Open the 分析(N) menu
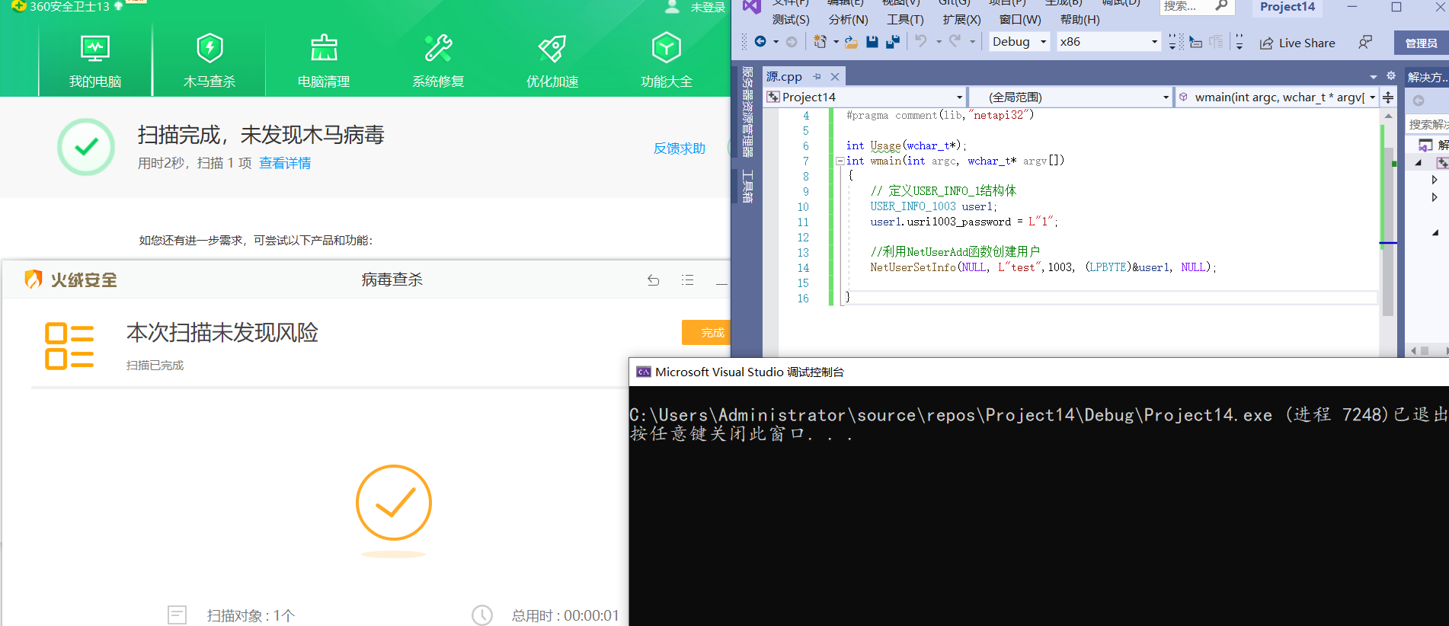1449x626 pixels. click(x=849, y=20)
